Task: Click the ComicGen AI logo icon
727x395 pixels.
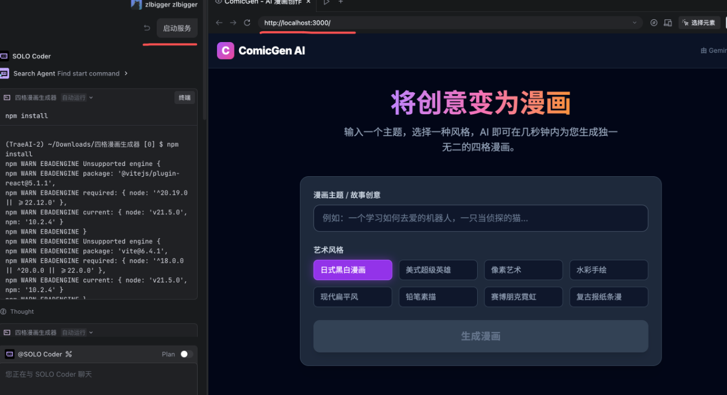Action: [225, 51]
